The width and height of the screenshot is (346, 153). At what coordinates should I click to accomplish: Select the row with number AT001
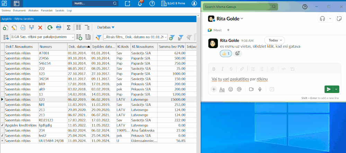pos(99,53)
